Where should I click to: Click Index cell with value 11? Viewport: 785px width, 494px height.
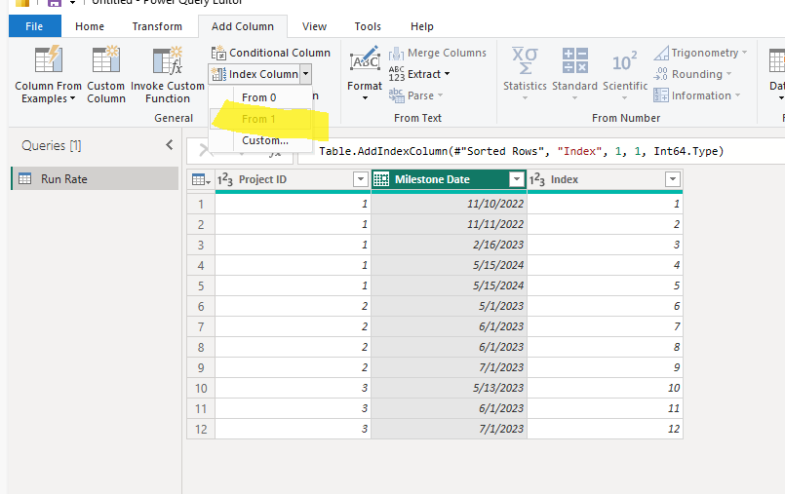coord(606,409)
